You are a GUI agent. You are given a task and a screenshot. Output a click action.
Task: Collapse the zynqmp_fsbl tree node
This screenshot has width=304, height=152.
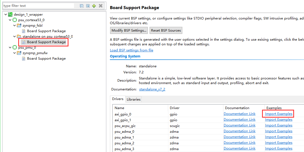(x=14, y=26)
